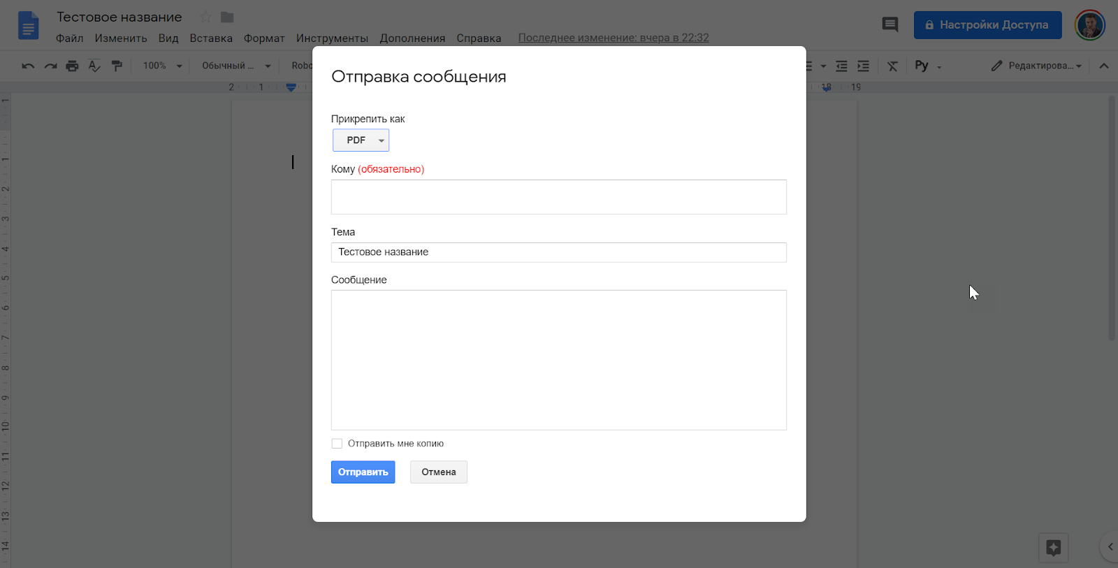1118x568 pixels.
Task: Open the 100% zoom dropdown
Action: point(162,66)
